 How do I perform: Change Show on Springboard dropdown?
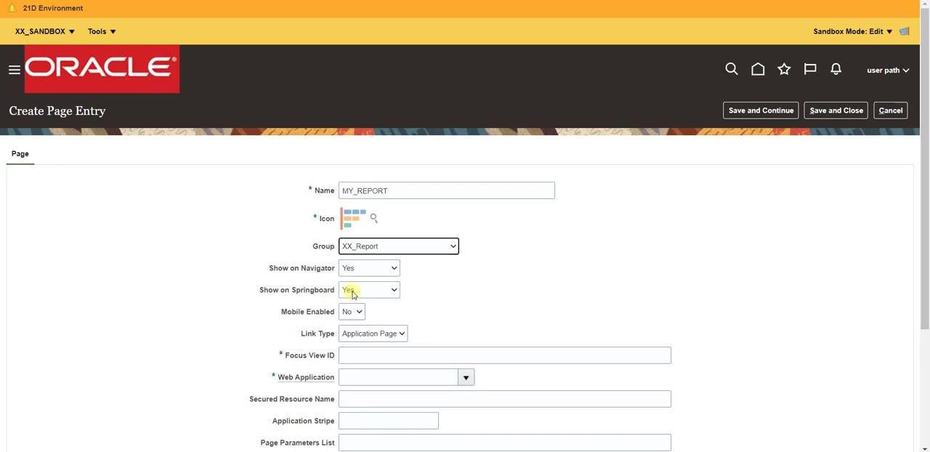pos(369,290)
